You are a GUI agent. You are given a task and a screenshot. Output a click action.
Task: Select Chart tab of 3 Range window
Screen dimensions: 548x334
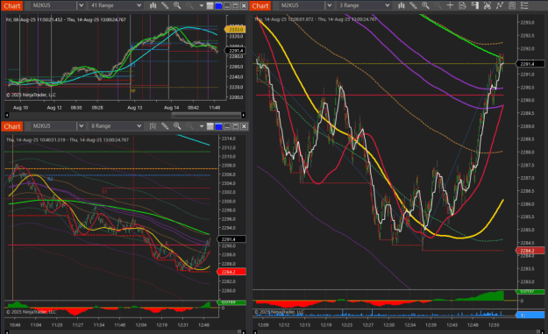coord(260,6)
